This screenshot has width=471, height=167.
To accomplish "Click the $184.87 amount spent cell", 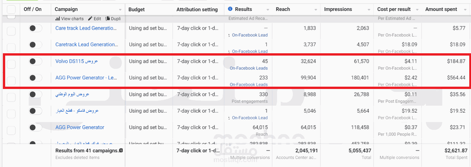I will point(456,61).
